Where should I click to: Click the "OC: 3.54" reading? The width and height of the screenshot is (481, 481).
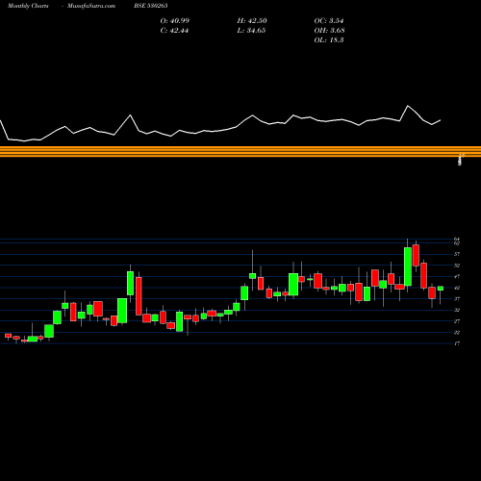[329, 21]
